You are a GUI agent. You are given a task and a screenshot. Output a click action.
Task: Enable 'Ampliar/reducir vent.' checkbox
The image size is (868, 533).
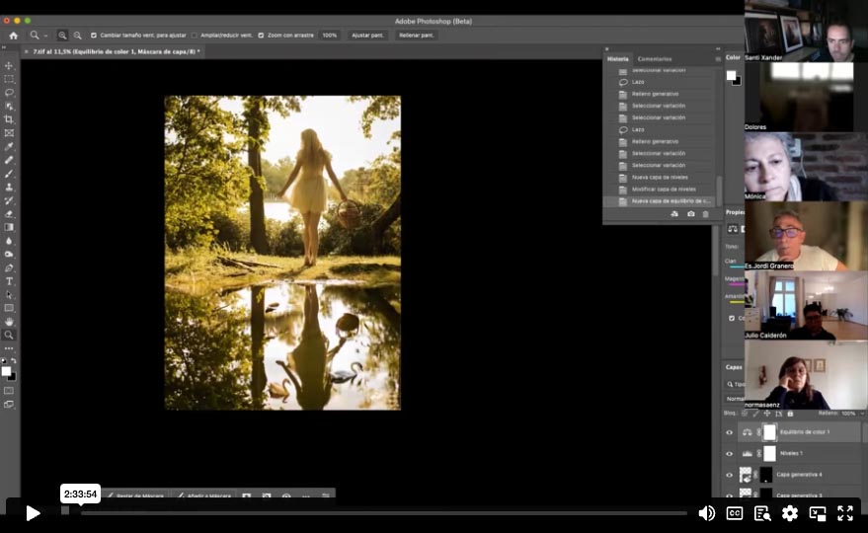click(x=195, y=36)
